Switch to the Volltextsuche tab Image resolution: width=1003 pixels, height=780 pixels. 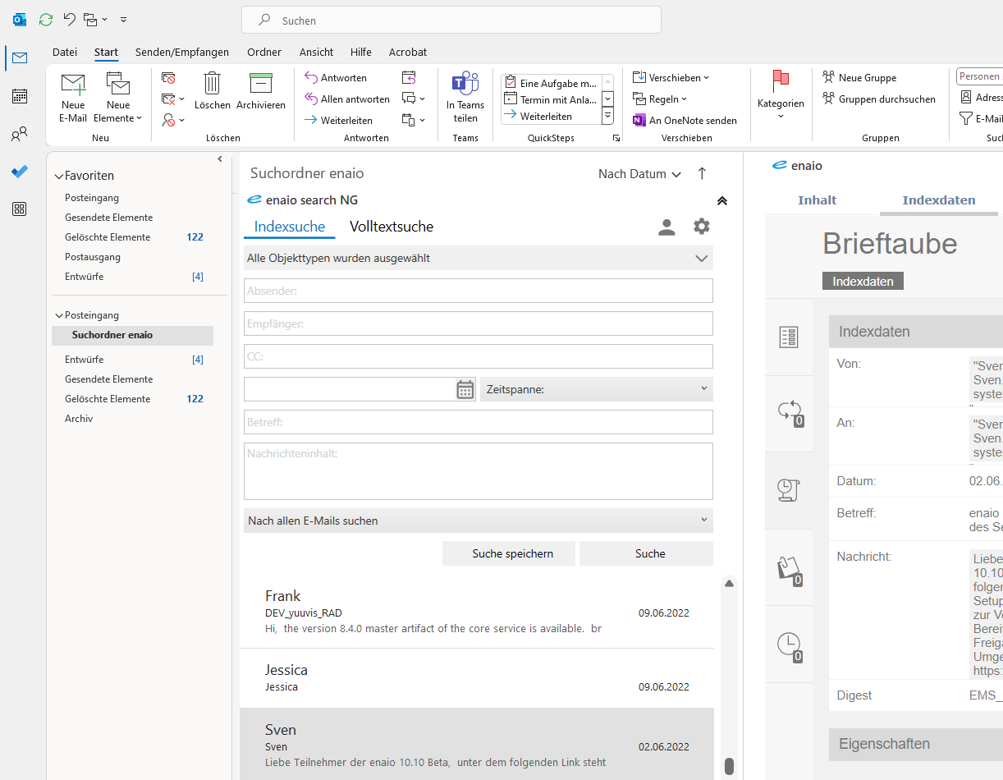click(391, 227)
